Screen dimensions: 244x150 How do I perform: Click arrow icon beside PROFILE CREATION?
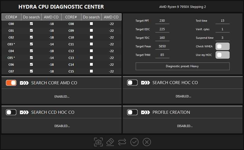coord(145,112)
